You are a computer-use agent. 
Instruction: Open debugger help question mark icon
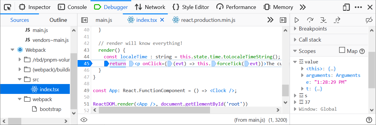(x=369, y=120)
